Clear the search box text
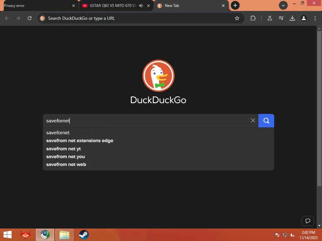The image size is (322, 241). click(253, 120)
